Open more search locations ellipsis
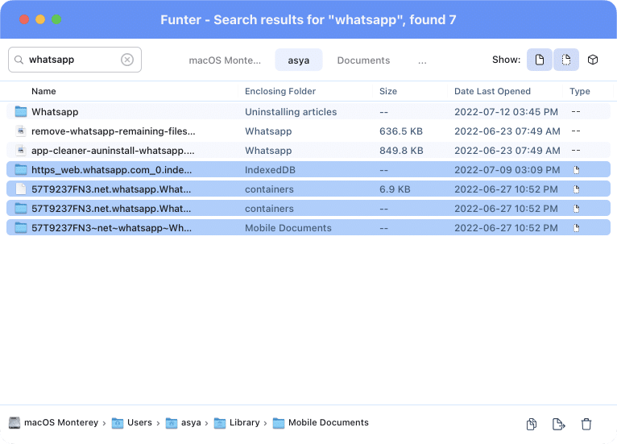The width and height of the screenshot is (617, 444). coord(422,61)
